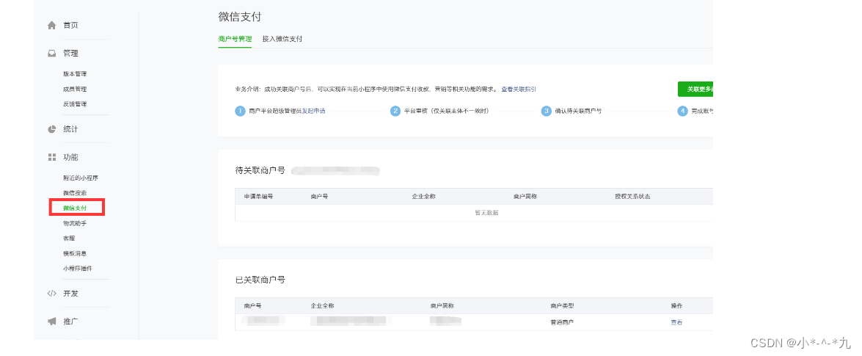Open the 首页 sidebar entry
Viewport: 862px width, 356px height.
(70, 25)
